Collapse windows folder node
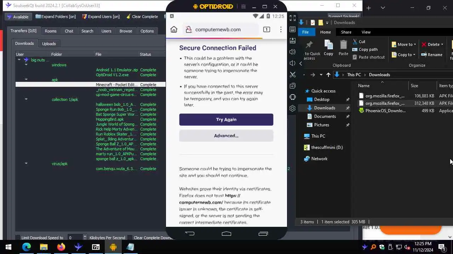453x254 pixels. (26, 65)
